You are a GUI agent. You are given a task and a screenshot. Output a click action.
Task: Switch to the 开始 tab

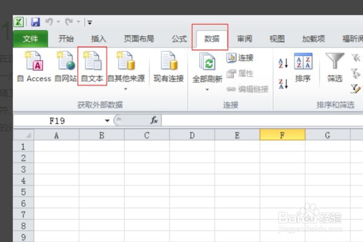tap(66, 39)
